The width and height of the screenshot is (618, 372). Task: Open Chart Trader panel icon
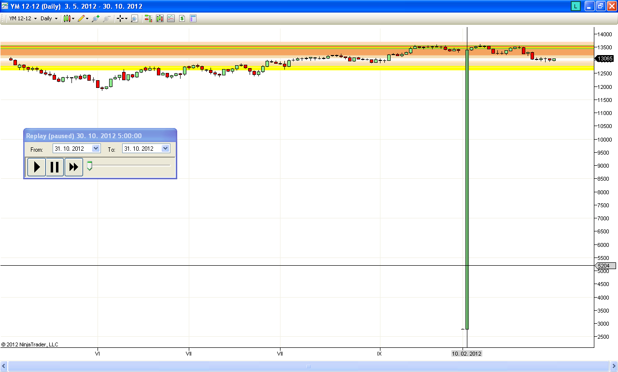[148, 18]
